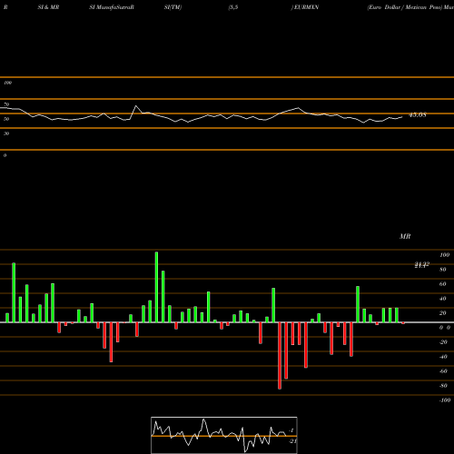454x454 pixels.
Task: Click the RSI axis label 50
Action: point(6,119)
